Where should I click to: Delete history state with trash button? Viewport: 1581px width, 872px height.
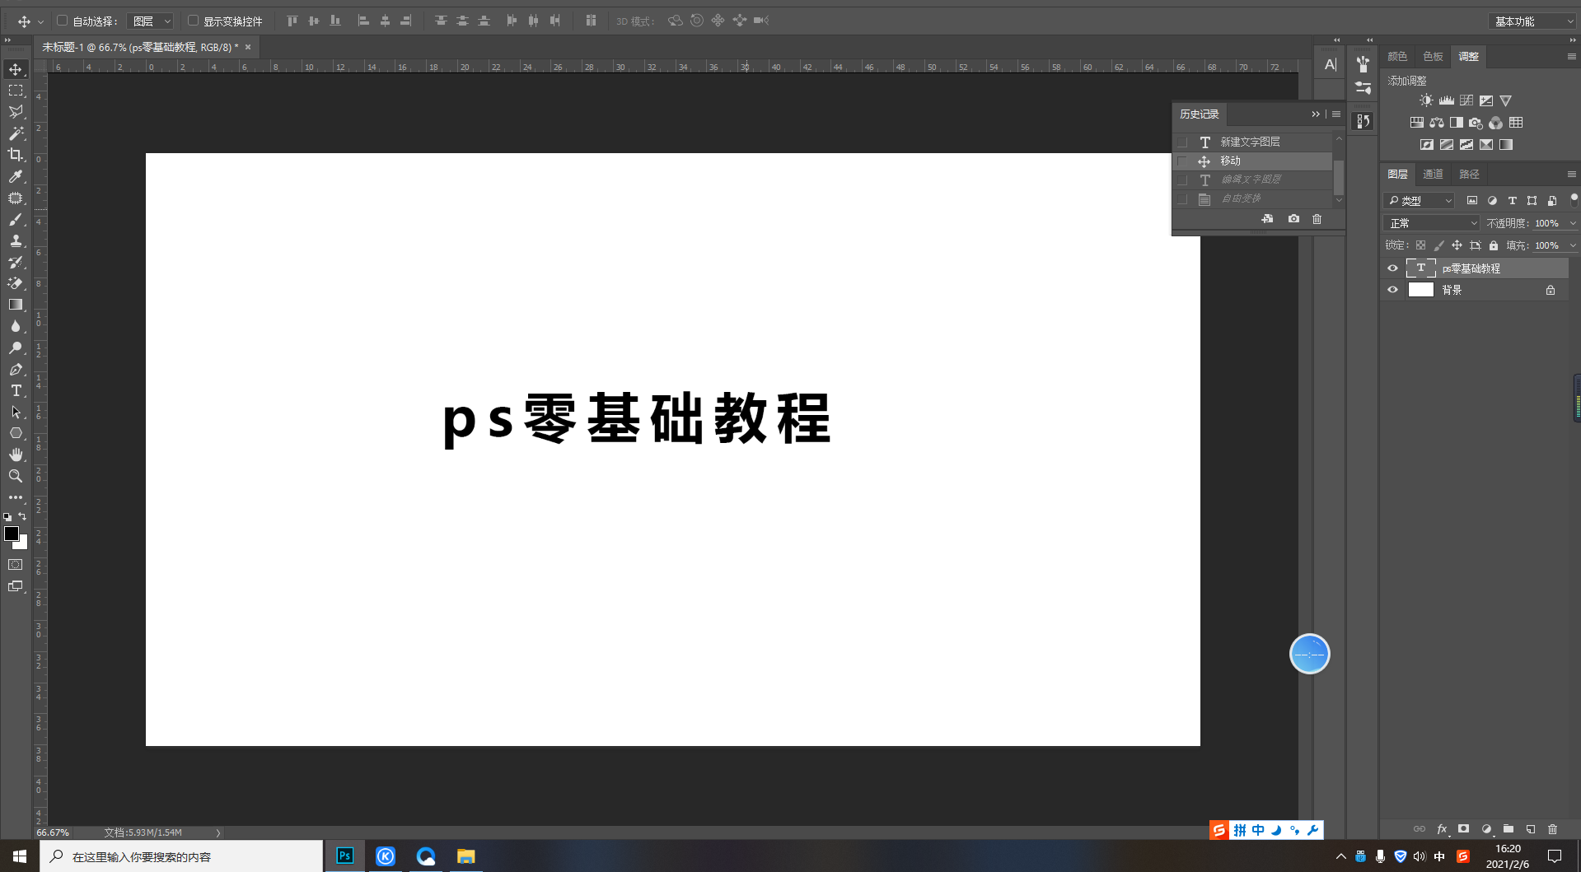point(1316,218)
